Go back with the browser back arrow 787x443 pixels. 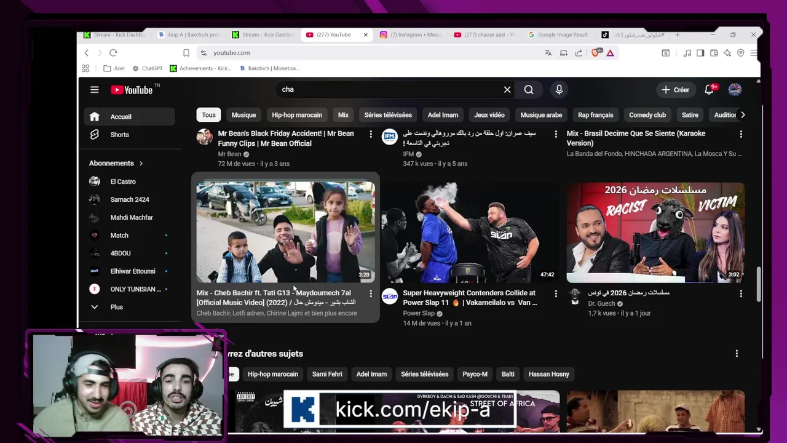[87, 53]
